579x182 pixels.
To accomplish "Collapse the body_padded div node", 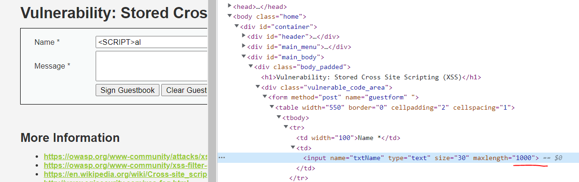I will pos(250,67).
